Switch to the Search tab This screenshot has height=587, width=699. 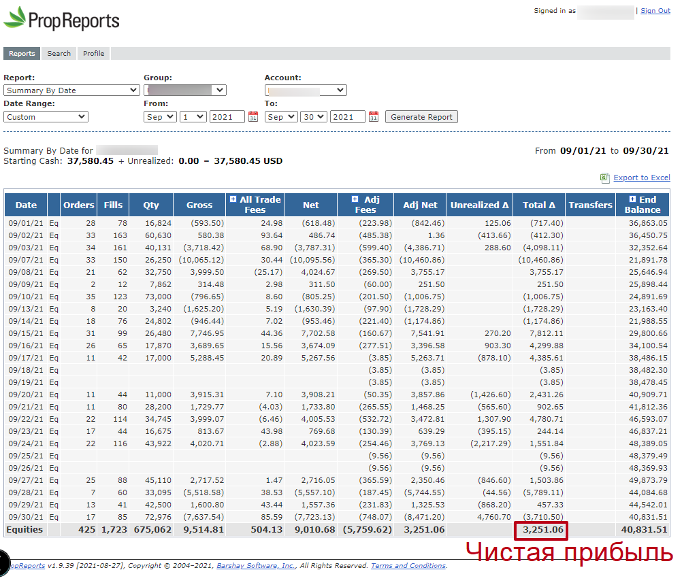(59, 54)
